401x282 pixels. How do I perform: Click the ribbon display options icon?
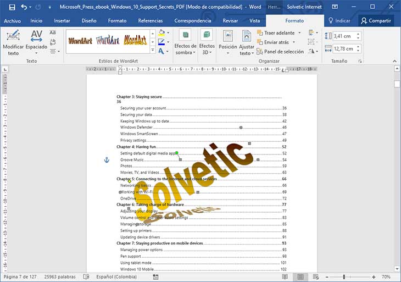[335, 7]
